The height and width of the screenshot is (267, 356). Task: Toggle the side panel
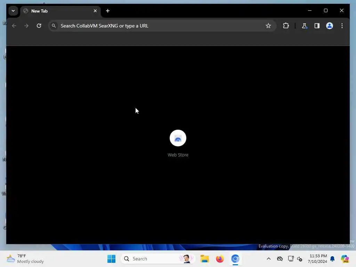click(x=317, y=26)
